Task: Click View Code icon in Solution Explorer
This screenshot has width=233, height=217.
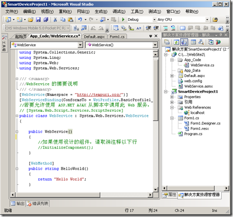Action: coord(193,42)
